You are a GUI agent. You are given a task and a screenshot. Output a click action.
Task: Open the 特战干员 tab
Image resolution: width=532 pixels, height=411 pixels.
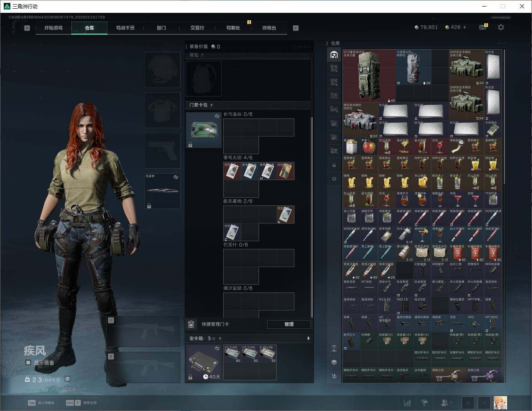pos(125,28)
